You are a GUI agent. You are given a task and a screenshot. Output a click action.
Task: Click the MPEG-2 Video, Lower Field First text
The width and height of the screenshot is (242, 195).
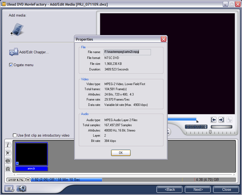pos(125,84)
